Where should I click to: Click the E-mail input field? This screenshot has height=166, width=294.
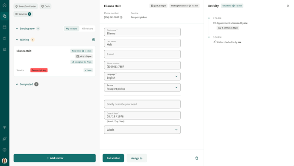pos(142,54)
